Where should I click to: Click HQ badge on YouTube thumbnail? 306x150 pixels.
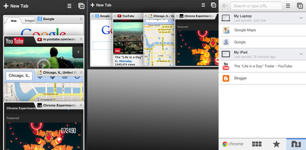click(x=117, y=51)
